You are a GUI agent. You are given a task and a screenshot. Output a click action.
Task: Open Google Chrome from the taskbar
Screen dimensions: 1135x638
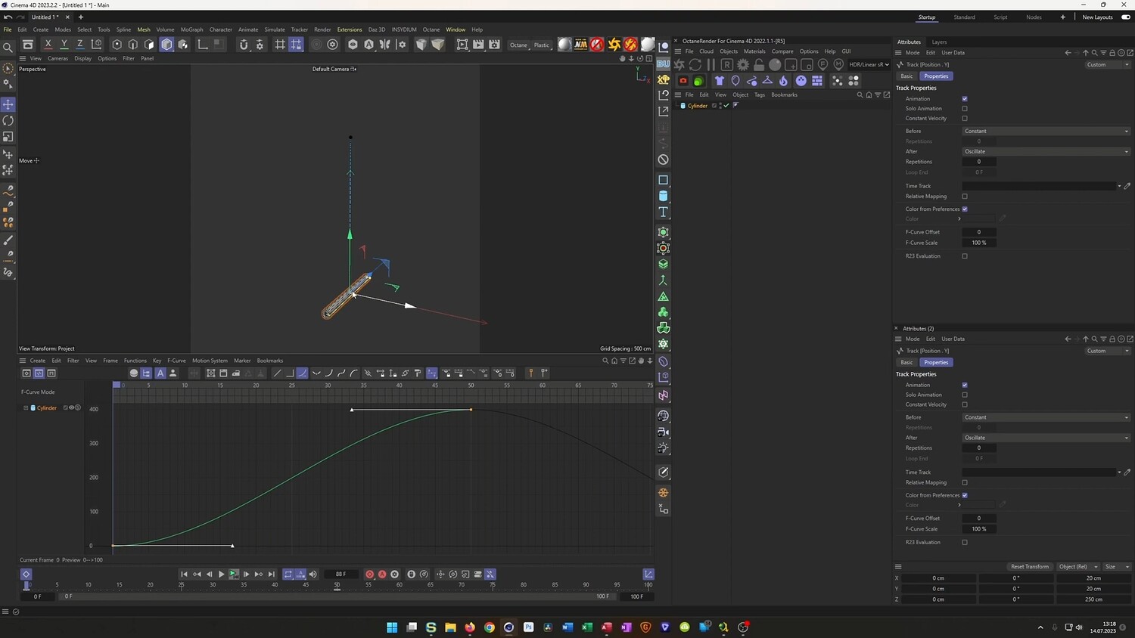490,627
